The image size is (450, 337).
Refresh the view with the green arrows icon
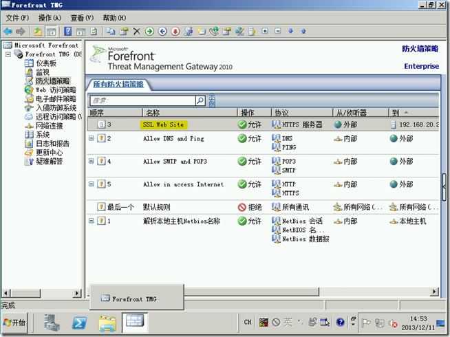(94, 31)
